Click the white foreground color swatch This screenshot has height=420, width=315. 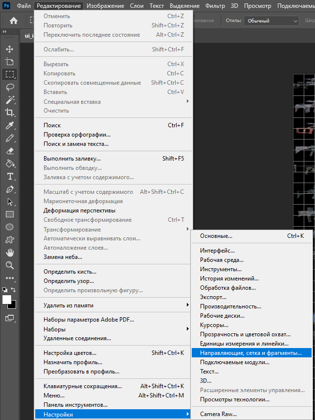6,299
